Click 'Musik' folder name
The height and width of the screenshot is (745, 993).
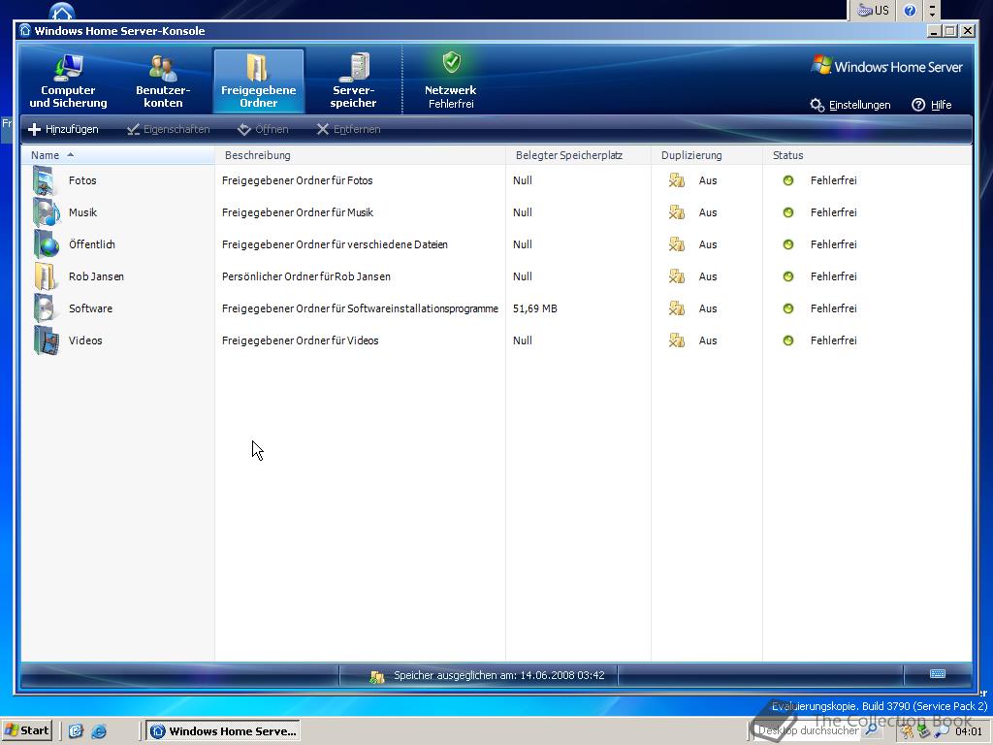[82, 212]
